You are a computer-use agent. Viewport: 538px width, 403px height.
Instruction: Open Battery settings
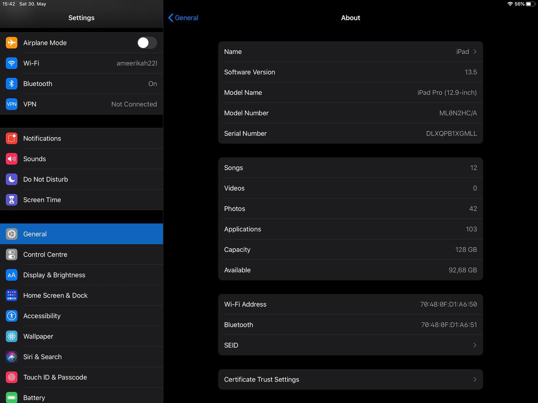(82, 396)
